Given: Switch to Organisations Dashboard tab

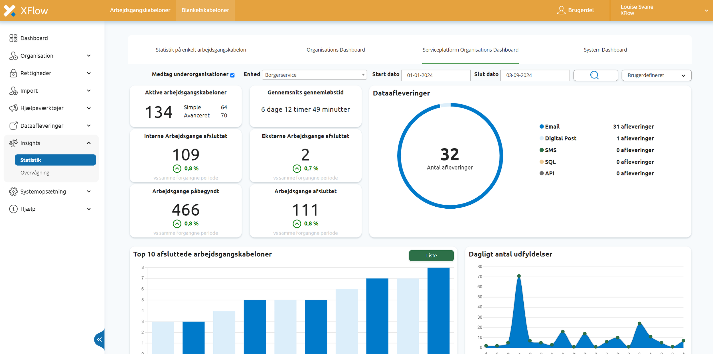Looking at the screenshot, I should [335, 50].
